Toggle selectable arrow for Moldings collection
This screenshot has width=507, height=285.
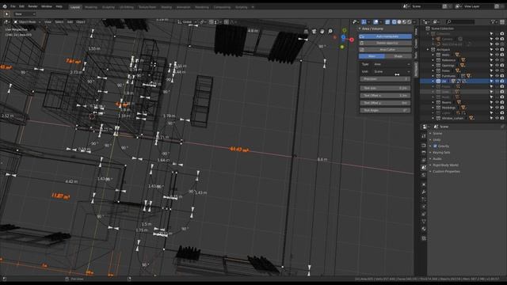491,108
